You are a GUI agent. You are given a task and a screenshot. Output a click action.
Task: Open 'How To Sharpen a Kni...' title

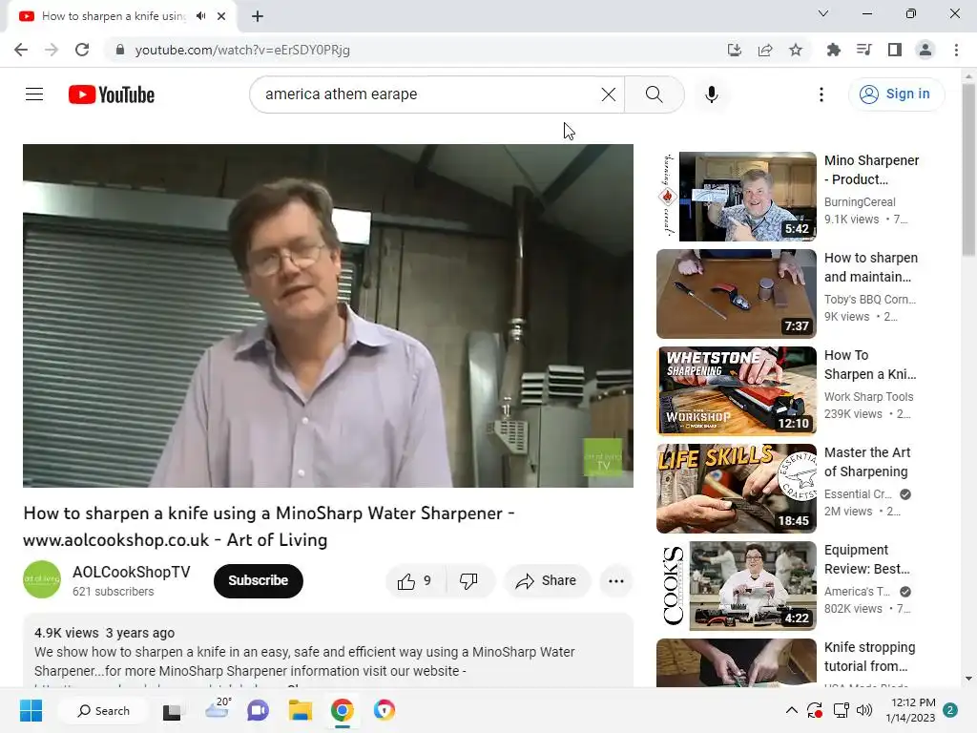(870, 364)
